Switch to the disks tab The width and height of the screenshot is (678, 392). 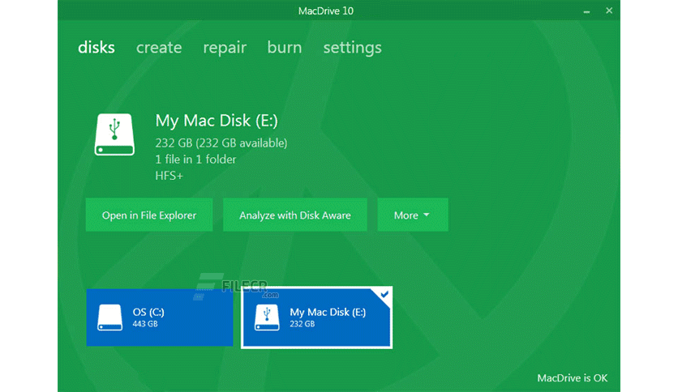click(96, 47)
